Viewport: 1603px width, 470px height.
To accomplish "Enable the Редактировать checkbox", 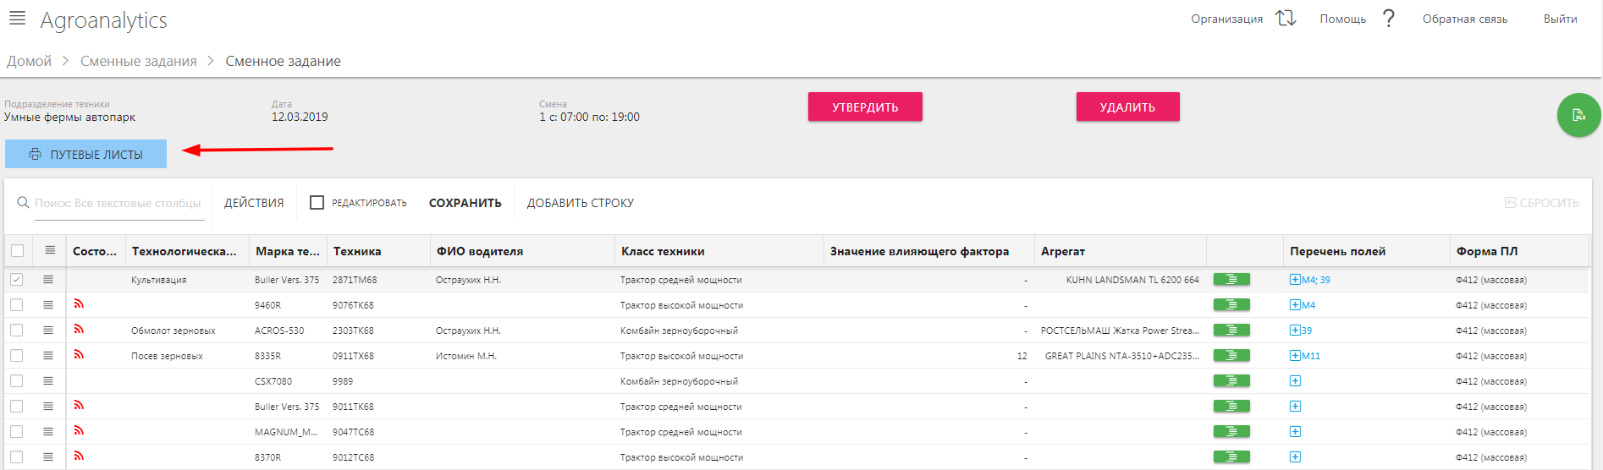I will tap(317, 203).
